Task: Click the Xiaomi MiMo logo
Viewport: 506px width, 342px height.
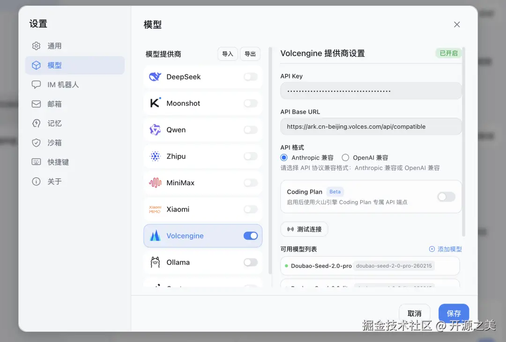Action: 155,209
